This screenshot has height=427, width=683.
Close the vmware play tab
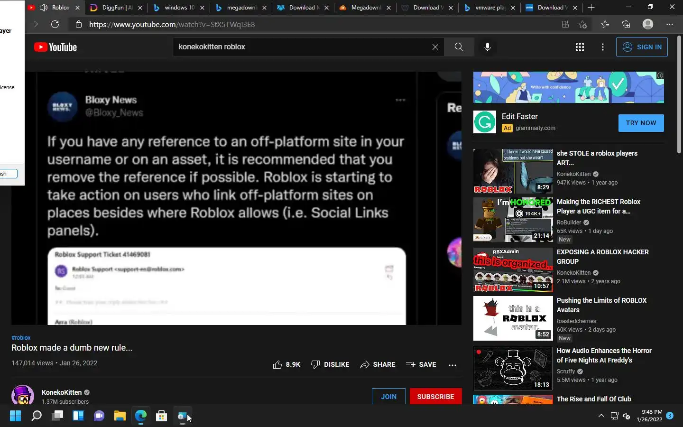click(513, 8)
